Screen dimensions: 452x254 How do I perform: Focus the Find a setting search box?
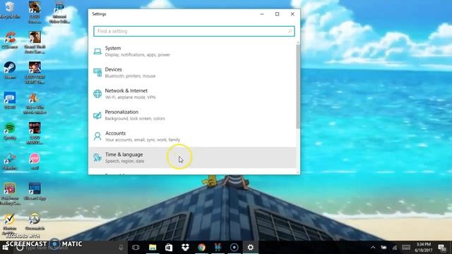click(x=194, y=31)
